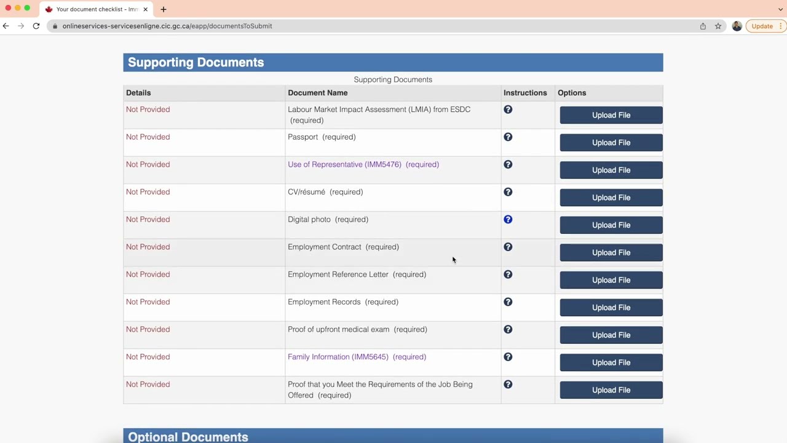Viewport: 787px width, 443px height.
Task: Upload File for Employment Records
Action: 611,308
